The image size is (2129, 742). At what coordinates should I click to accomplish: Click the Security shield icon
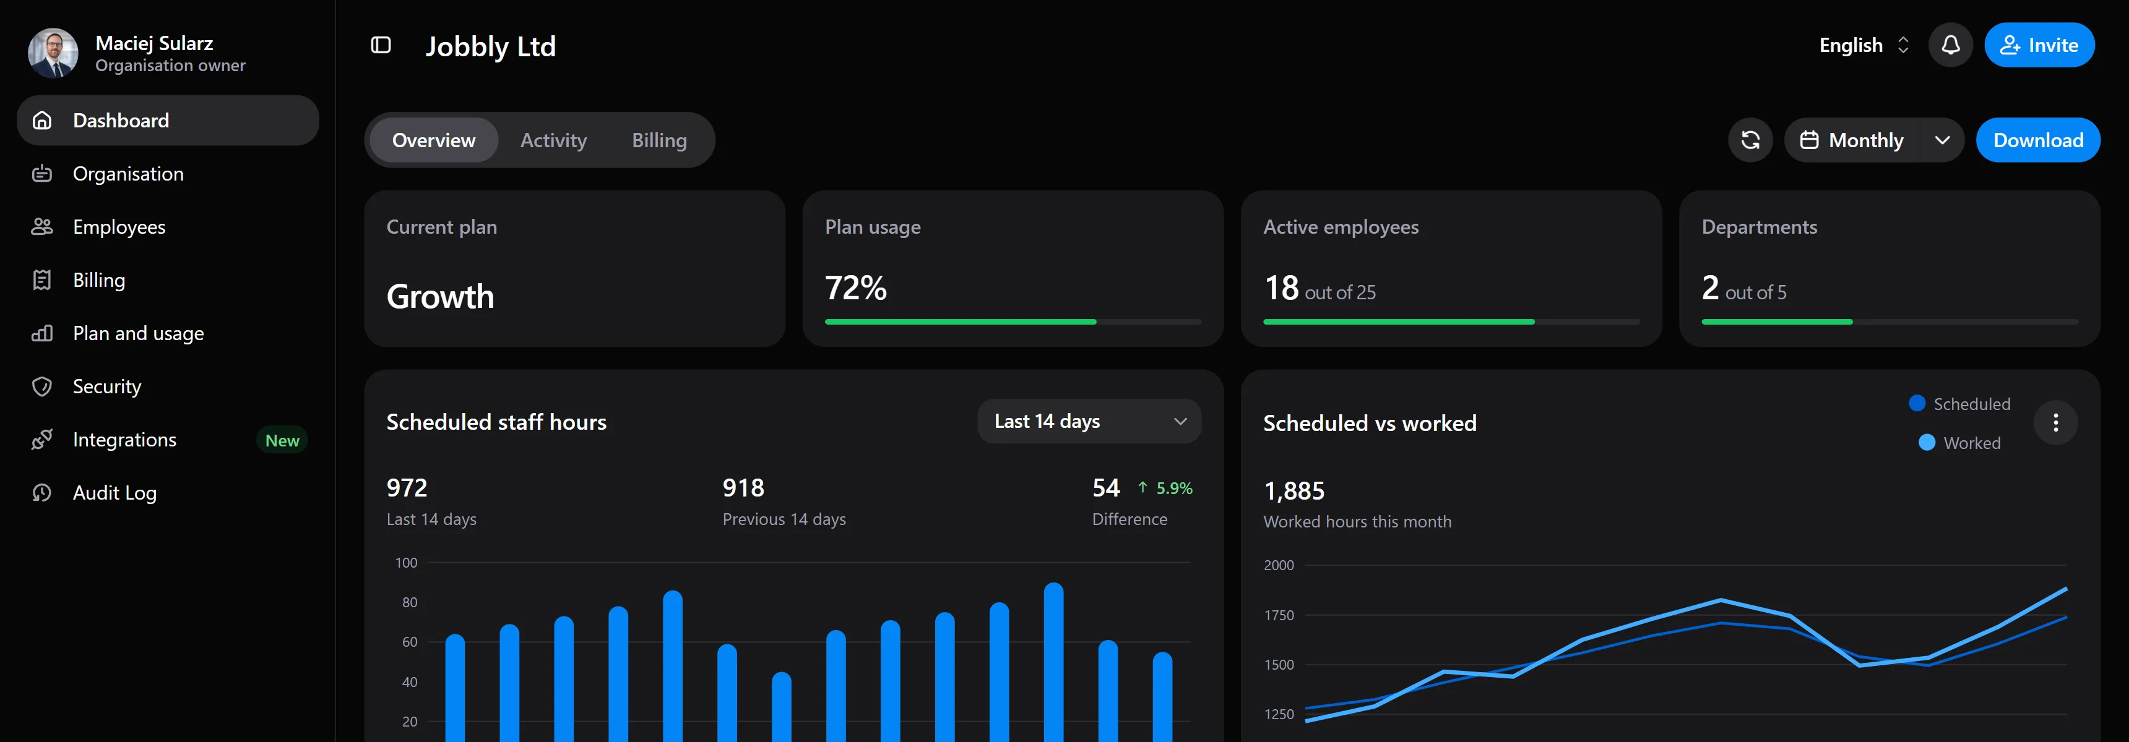coord(42,386)
